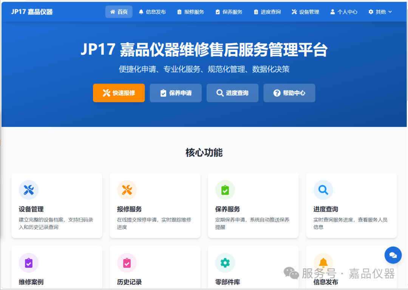Click the clipboard icon beside 进度查询 in navbar
The width and height of the screenshot is (408, 290).
[x=256, y=12]
